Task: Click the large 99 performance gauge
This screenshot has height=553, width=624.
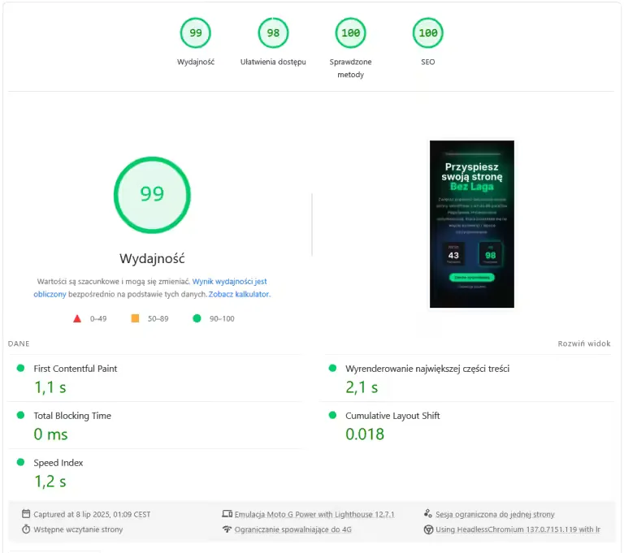Action: [x=152, y=195]
